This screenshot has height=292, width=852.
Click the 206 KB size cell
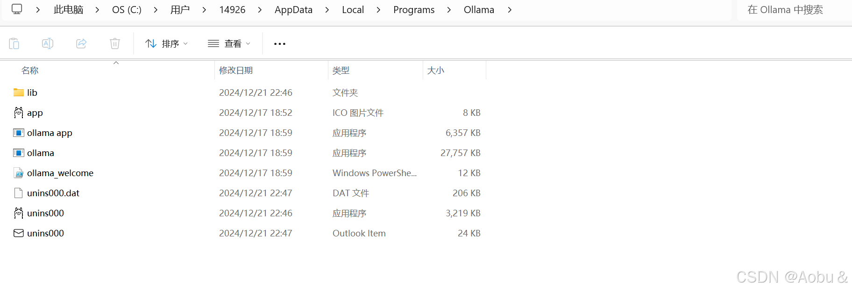(x=467, y=193)
